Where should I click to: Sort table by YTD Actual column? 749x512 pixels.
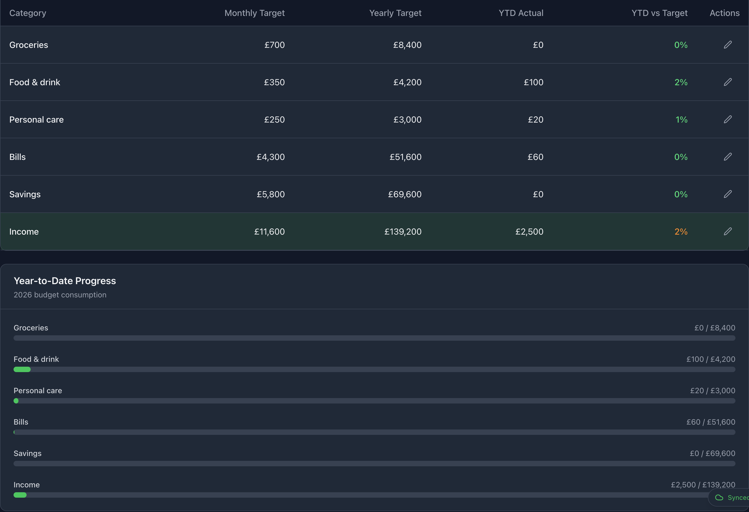[521, 13]
